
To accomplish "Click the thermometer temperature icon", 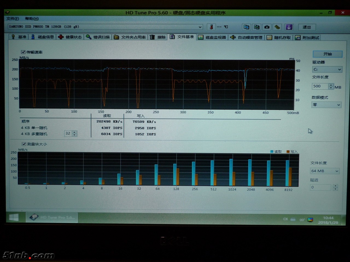I will (211, 27).
